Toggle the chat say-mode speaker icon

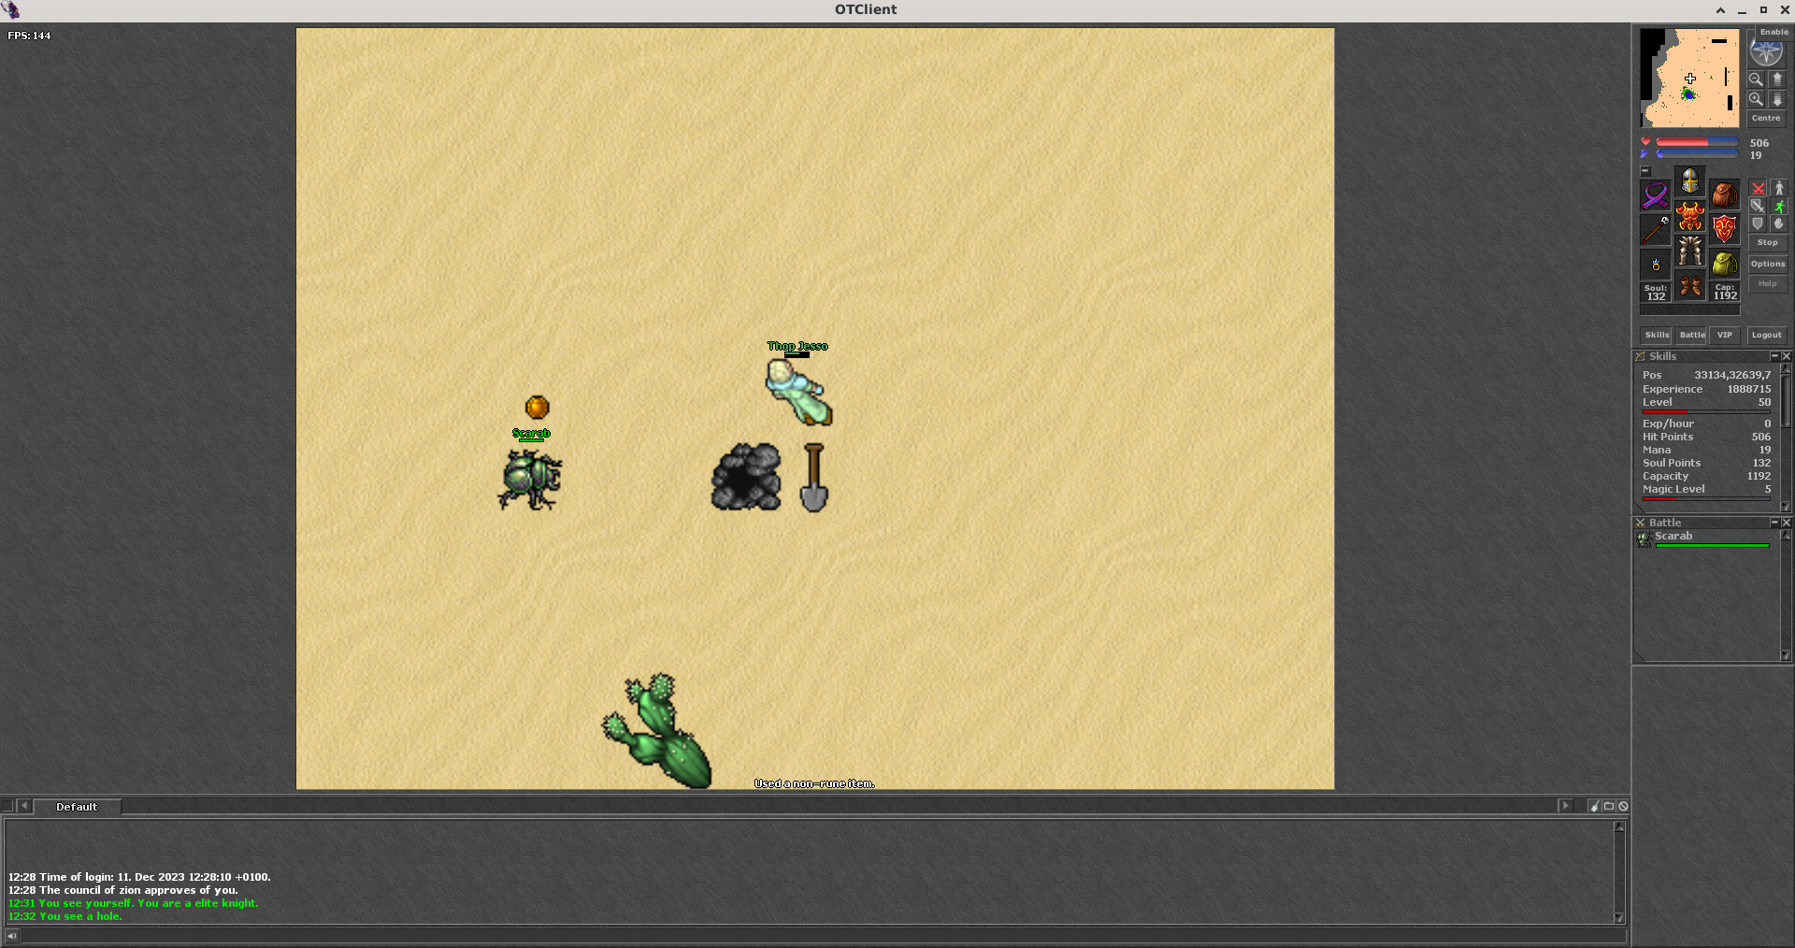(11, 936)
